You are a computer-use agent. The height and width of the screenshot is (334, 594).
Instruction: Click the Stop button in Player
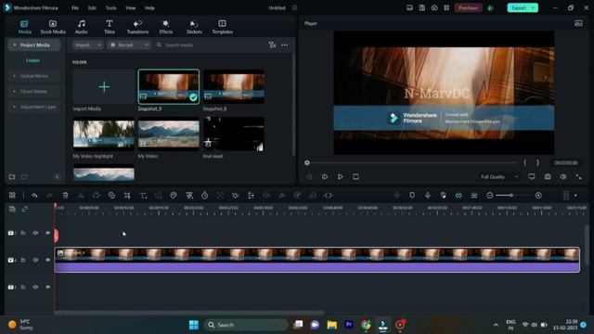(355, 177)
